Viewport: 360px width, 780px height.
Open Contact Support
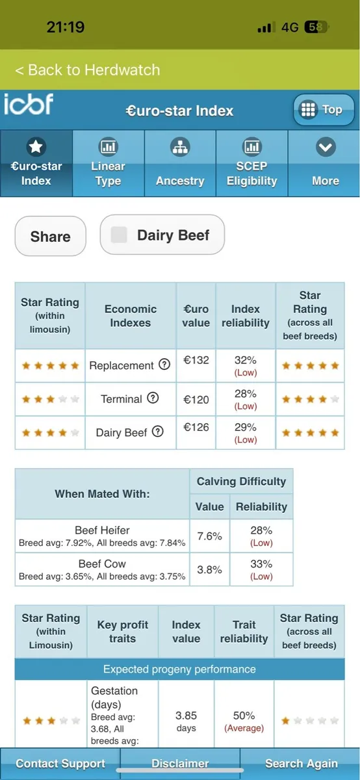coord(60,764)
